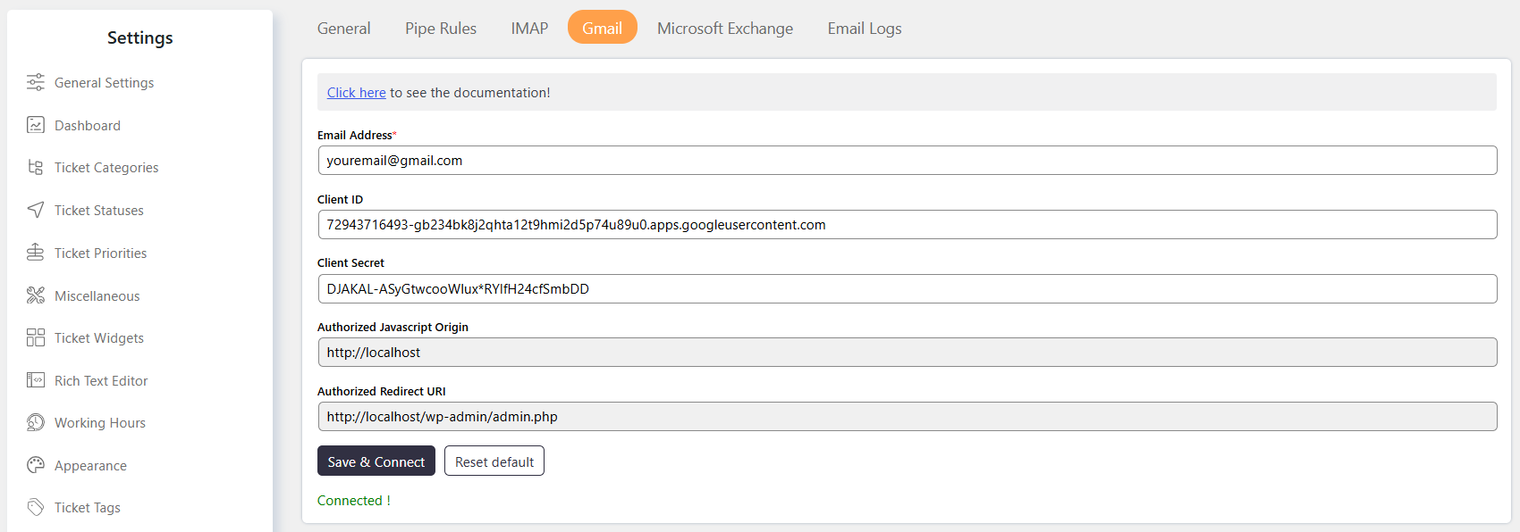
Task: Click the 'Email Address' field label
Action: coord(355,135)
